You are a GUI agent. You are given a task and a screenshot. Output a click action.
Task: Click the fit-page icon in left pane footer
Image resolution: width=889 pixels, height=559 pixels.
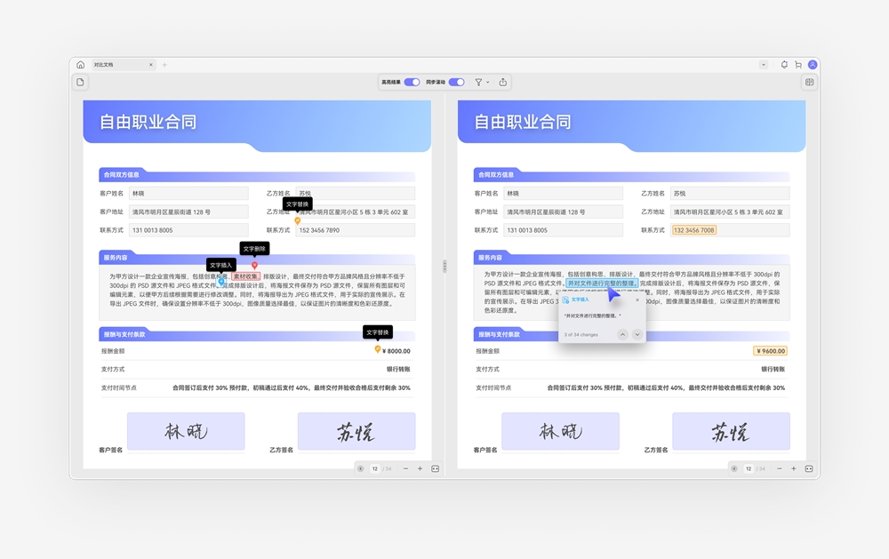(x=436, y=469)
